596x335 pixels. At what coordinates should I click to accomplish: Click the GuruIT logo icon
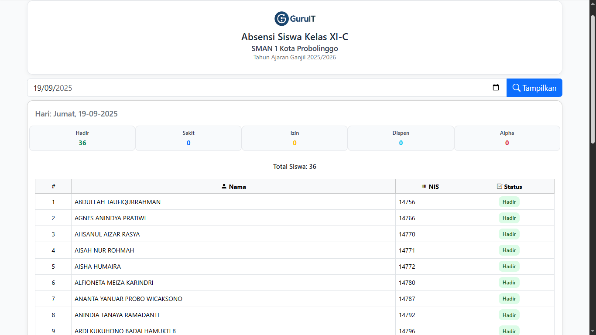[281, 19]
